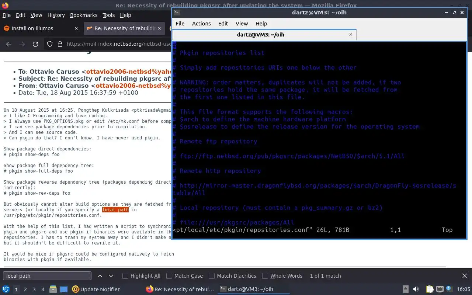The image size is (472, 295).
Task: Open the Firefox File menu
Action: [x=7, y=15]
